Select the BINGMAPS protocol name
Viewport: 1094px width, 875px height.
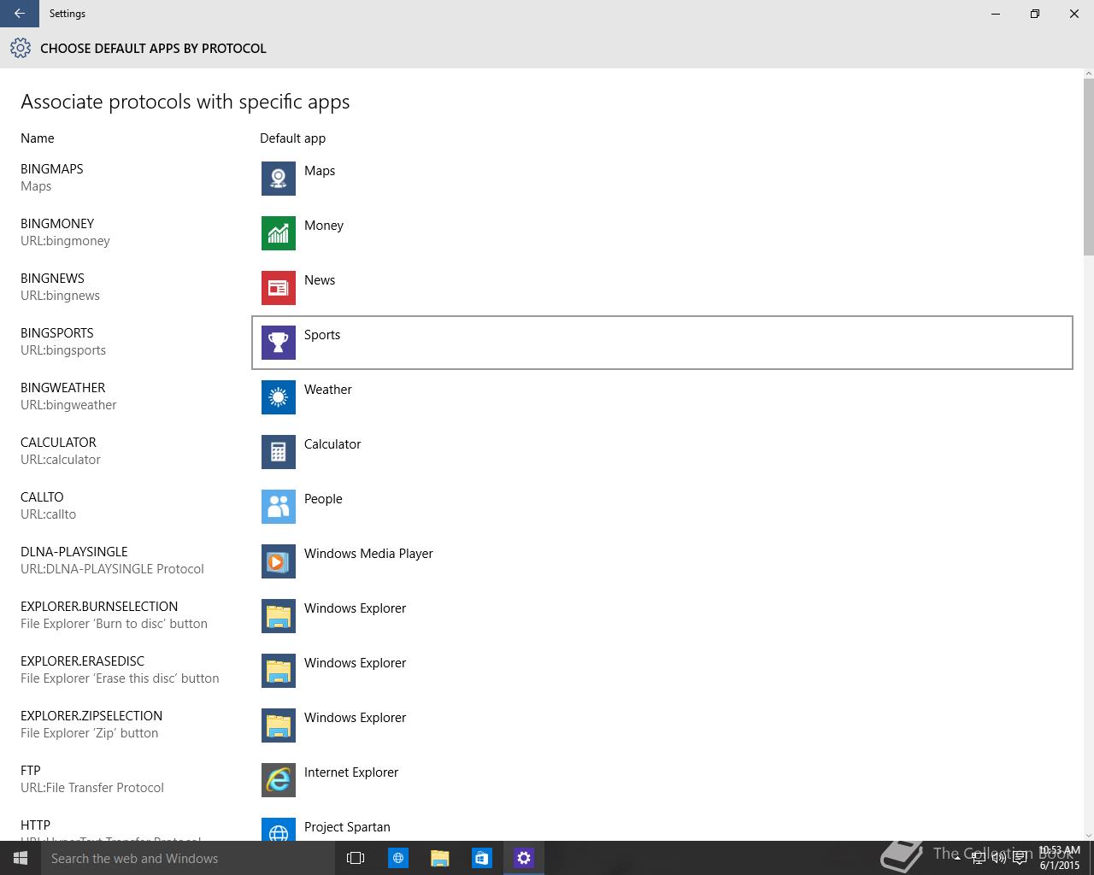point(52,169)
